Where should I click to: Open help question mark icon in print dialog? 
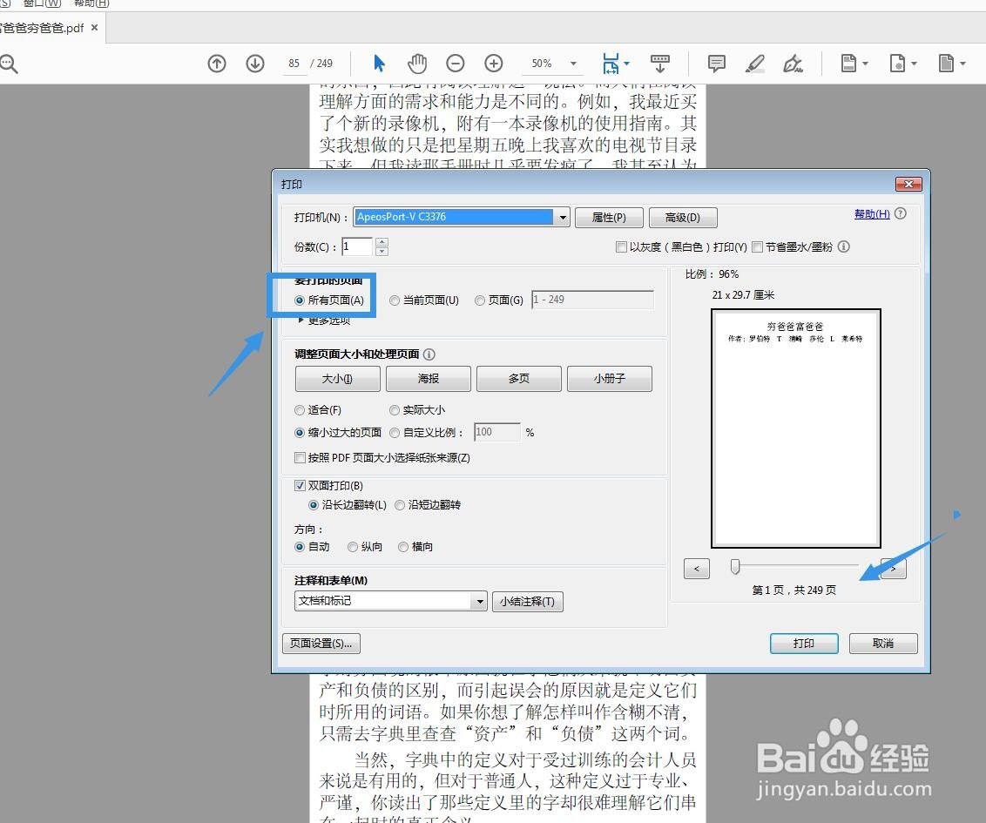coord(901,213)
